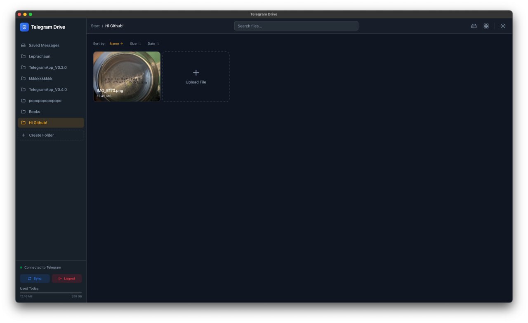Screen dimensions: 528x323
Task: Sort files by Date
Action: 153,44
